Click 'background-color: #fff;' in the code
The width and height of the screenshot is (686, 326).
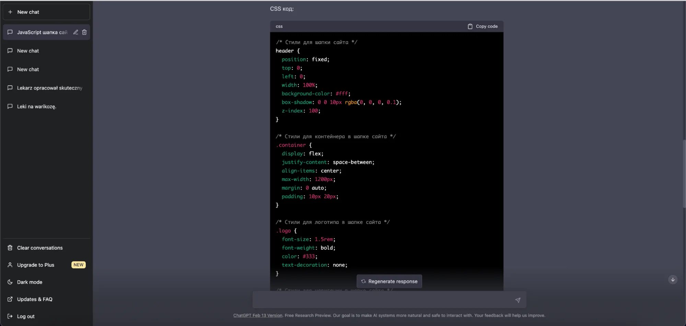pyautogui.click(x=316, y=94)
